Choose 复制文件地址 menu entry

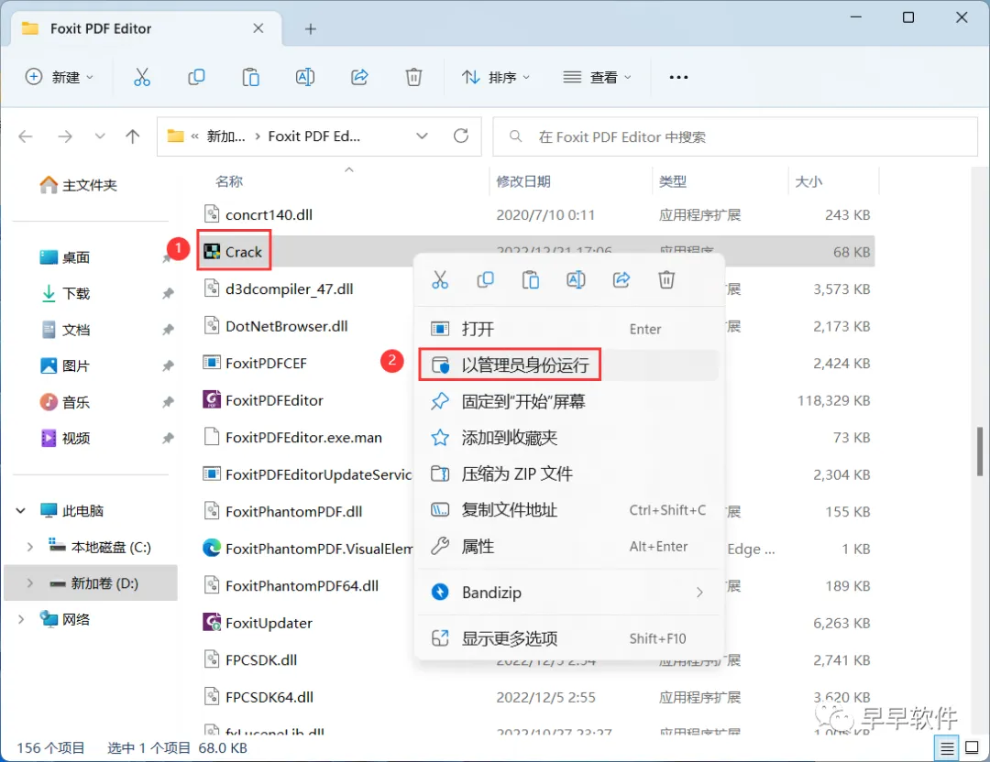(569, 510)
